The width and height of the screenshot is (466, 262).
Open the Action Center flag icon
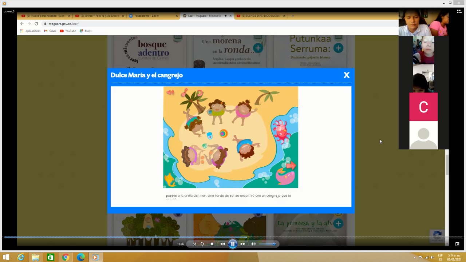pos(421,257)
